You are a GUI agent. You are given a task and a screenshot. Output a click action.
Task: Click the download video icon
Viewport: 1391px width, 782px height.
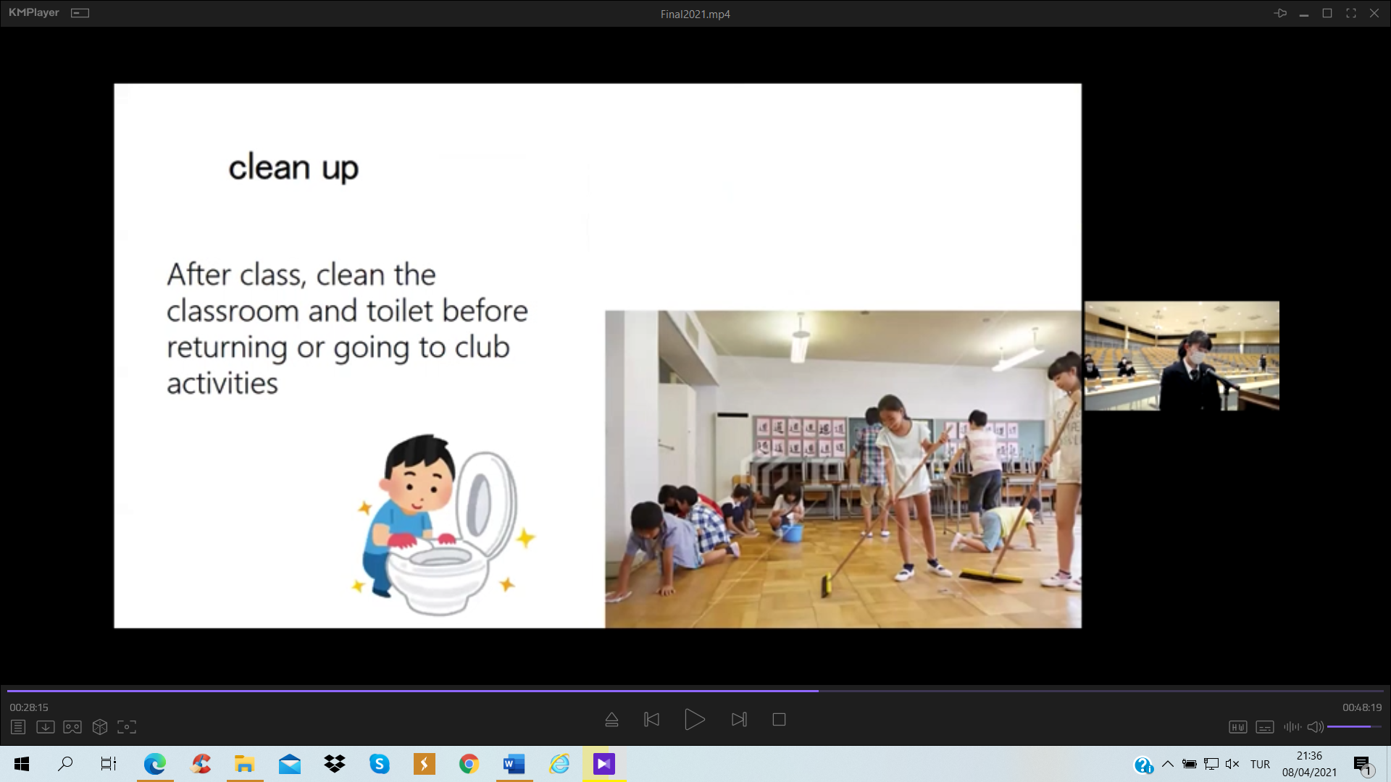point(45,726)
